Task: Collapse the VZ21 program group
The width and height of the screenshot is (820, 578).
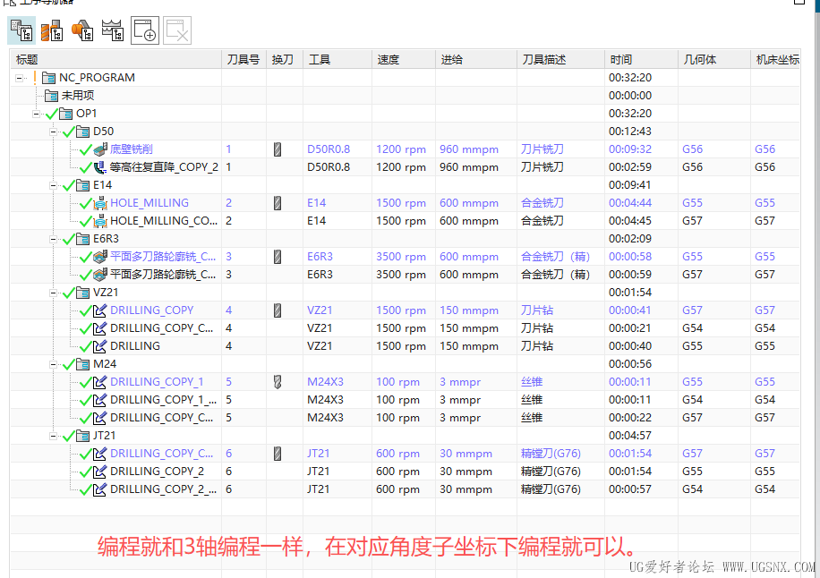Action: click(54, 293)
